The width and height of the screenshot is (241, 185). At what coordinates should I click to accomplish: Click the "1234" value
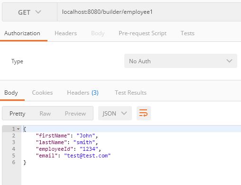pyautogui.click(x=89, y=149)
